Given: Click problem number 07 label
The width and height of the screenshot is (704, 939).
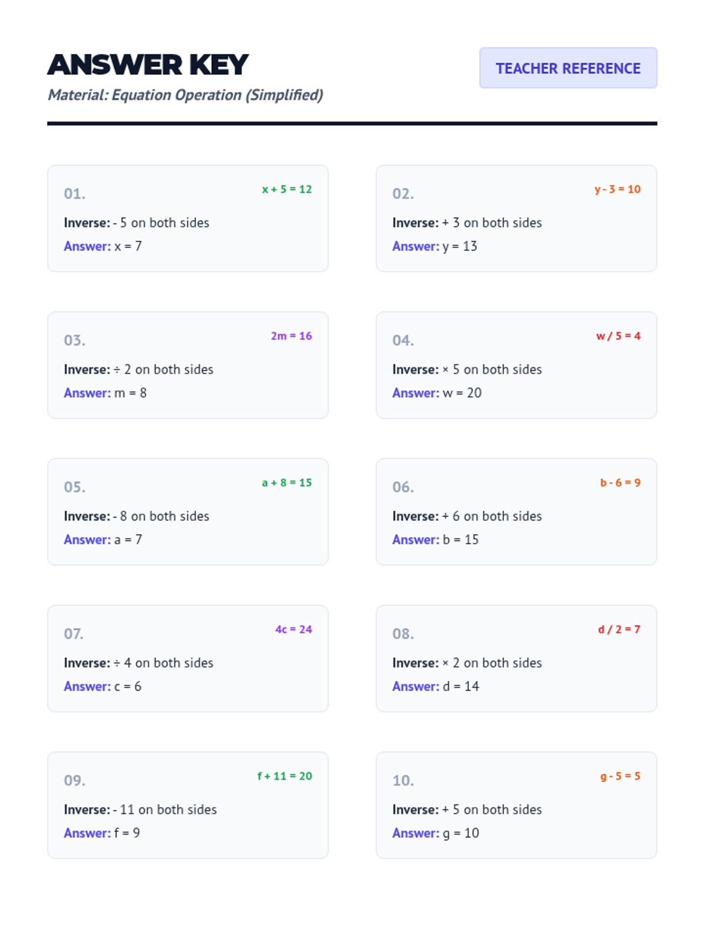Looking at the screenshot, I should coord(74,634).
